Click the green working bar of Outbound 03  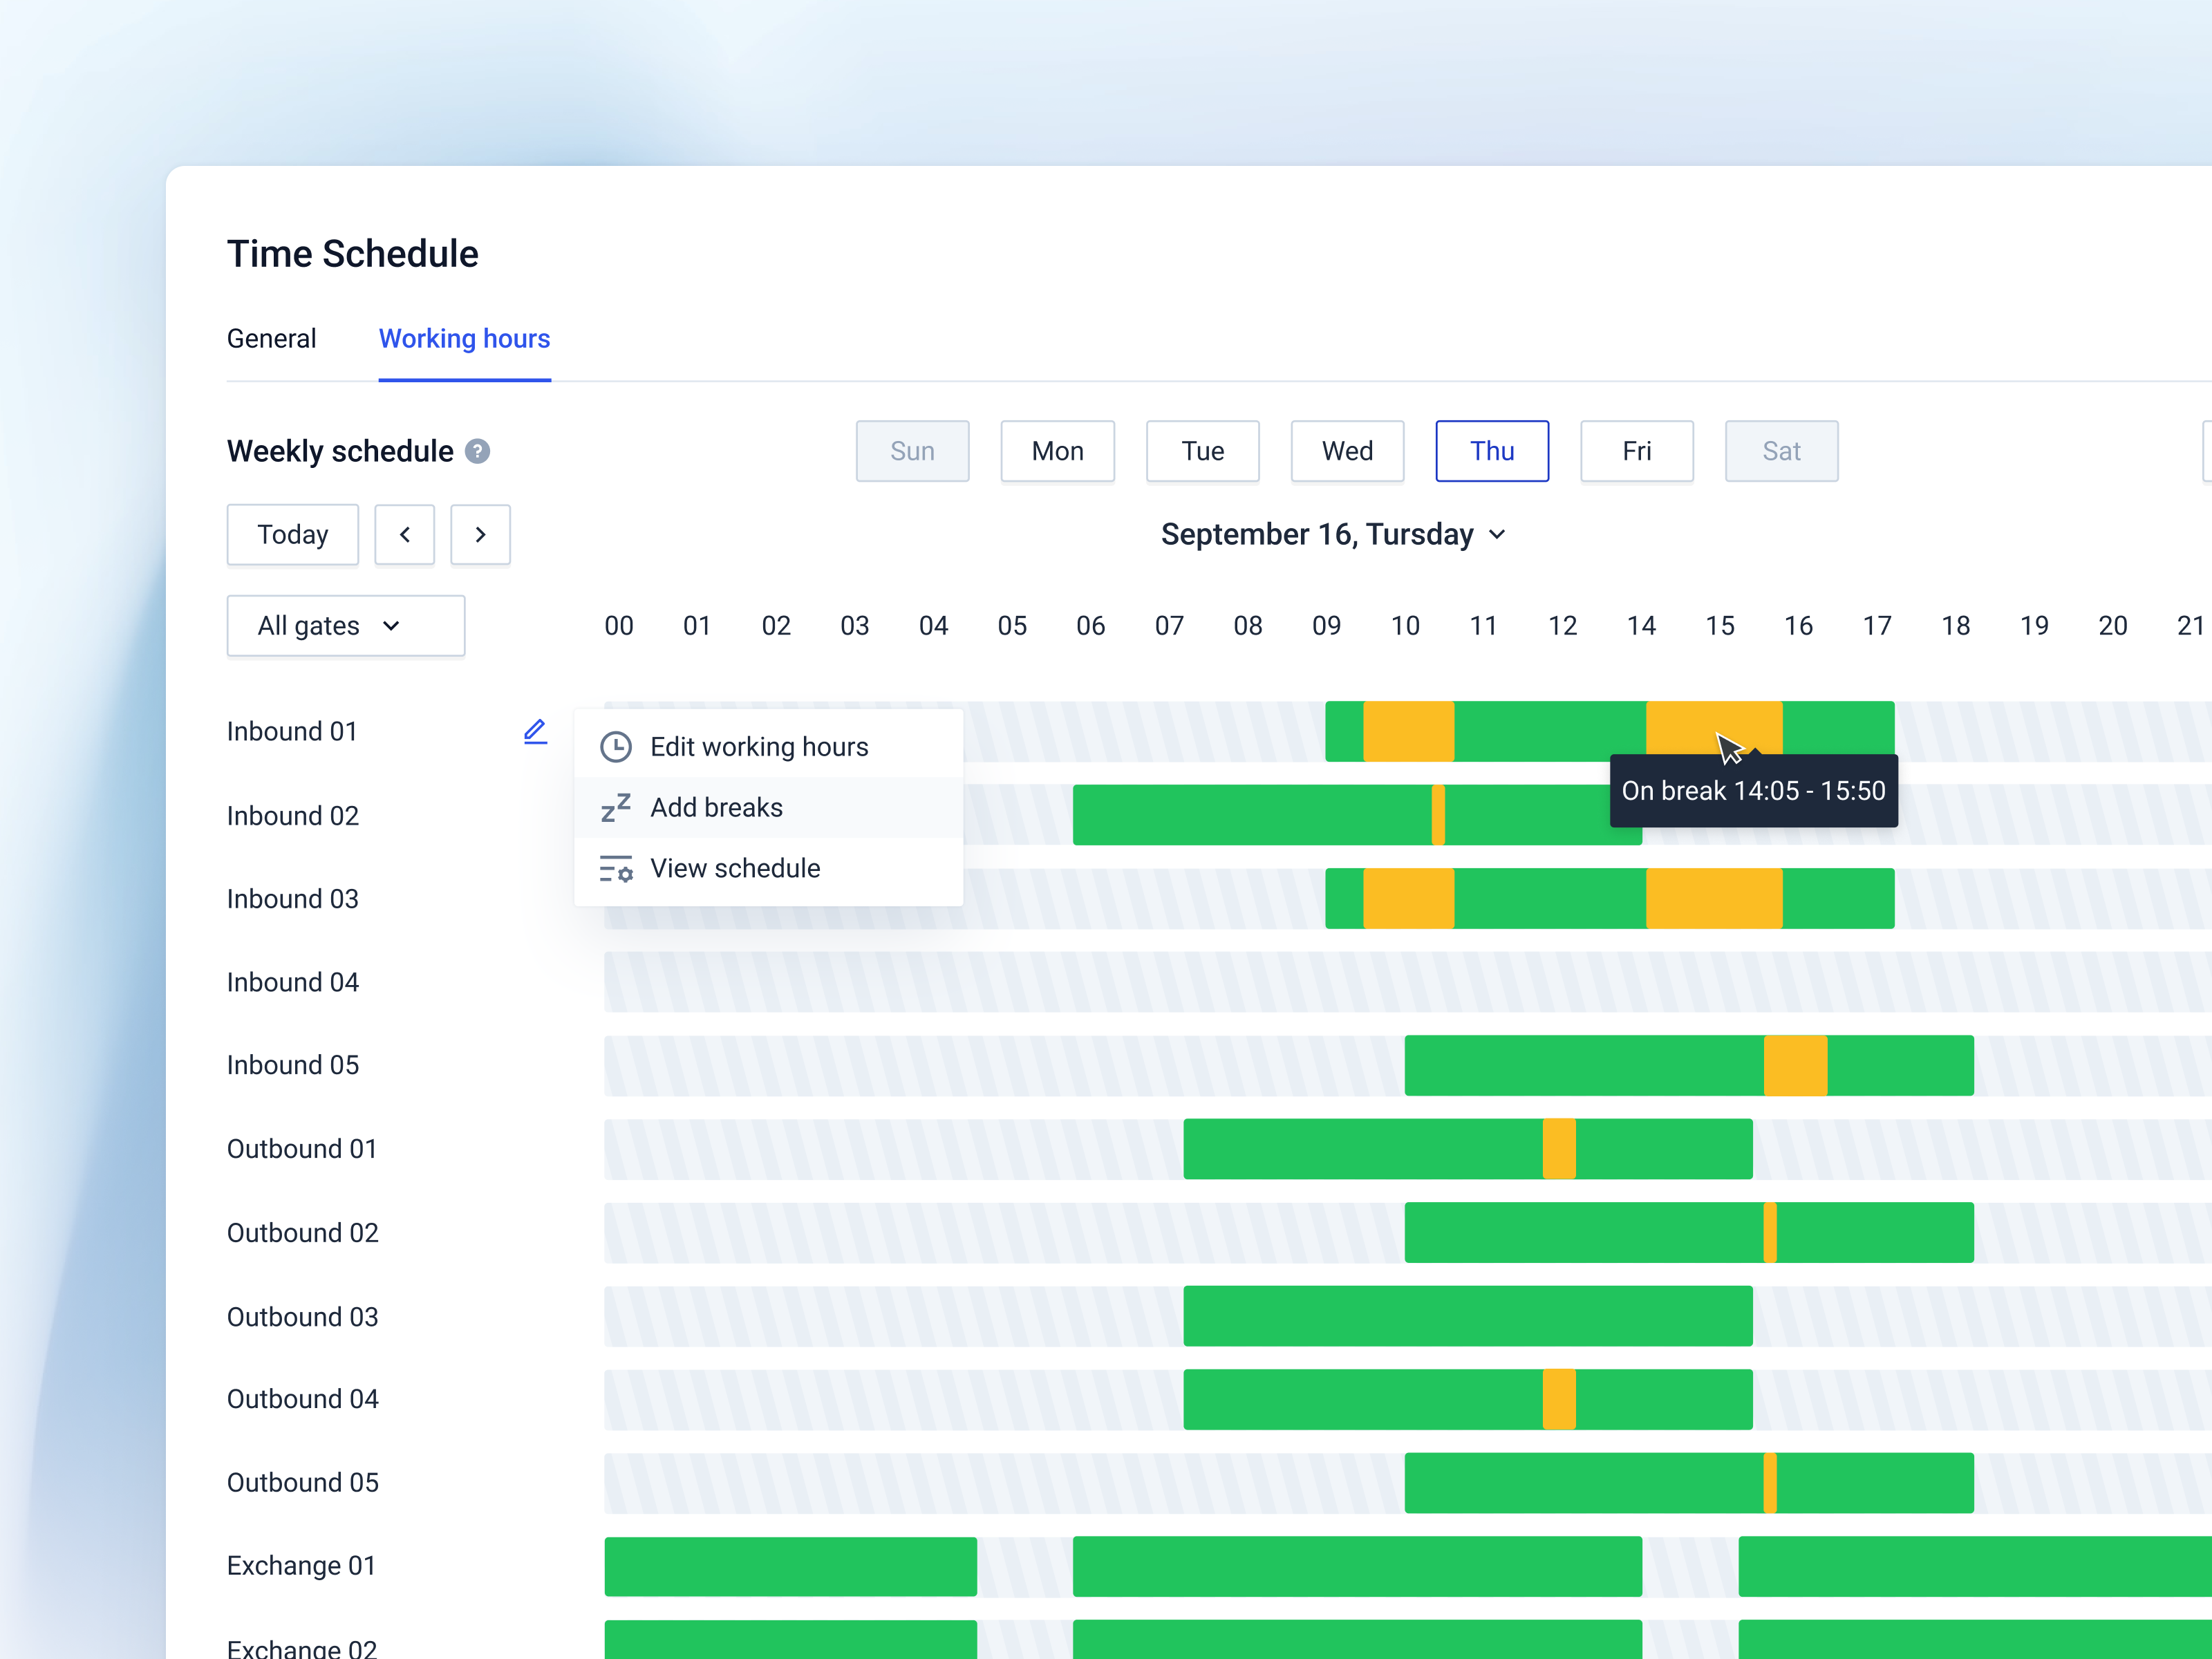tap(1467, 1316)
